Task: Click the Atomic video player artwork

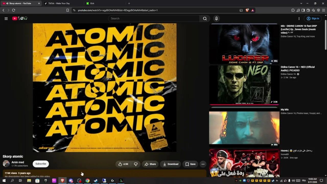Action: point(104,88)
